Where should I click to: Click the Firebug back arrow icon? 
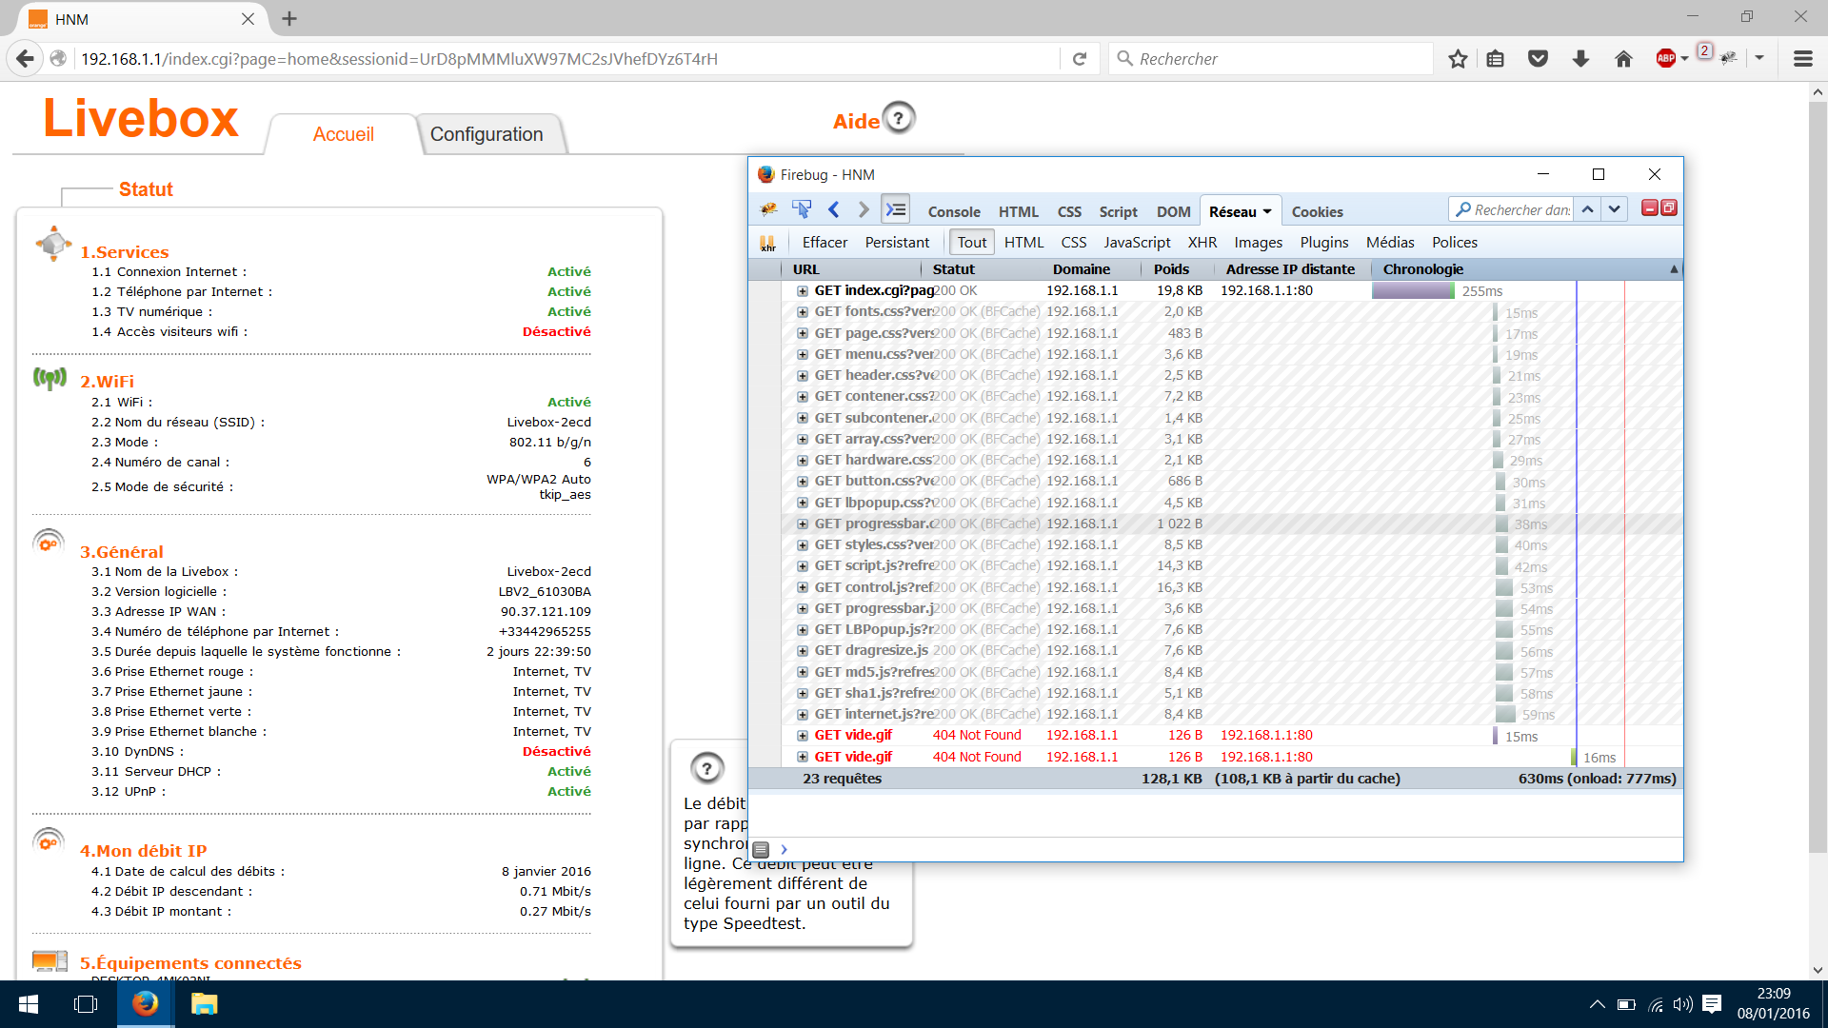(x=834, y=209)
